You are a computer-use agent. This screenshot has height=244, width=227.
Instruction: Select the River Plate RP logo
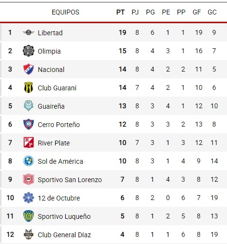click(x=29, y=143)
